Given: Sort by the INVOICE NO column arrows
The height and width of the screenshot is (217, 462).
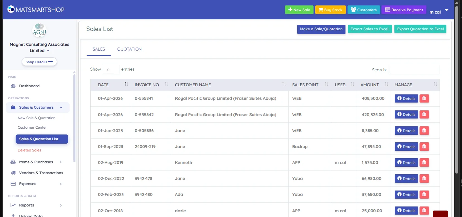Looking at the screenshot, I should coord(166,84).
